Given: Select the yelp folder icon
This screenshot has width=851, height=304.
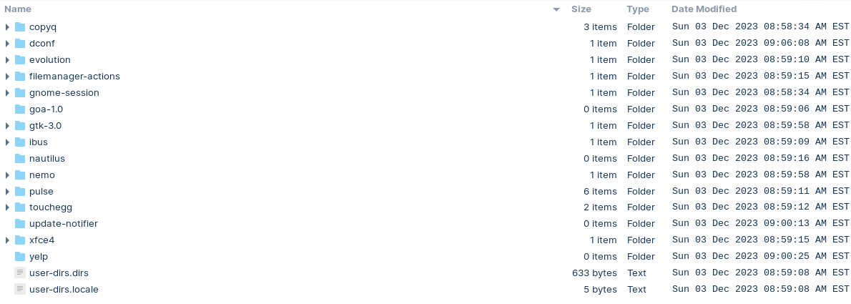Looking at the screenshot, I should tap(20, 256).
